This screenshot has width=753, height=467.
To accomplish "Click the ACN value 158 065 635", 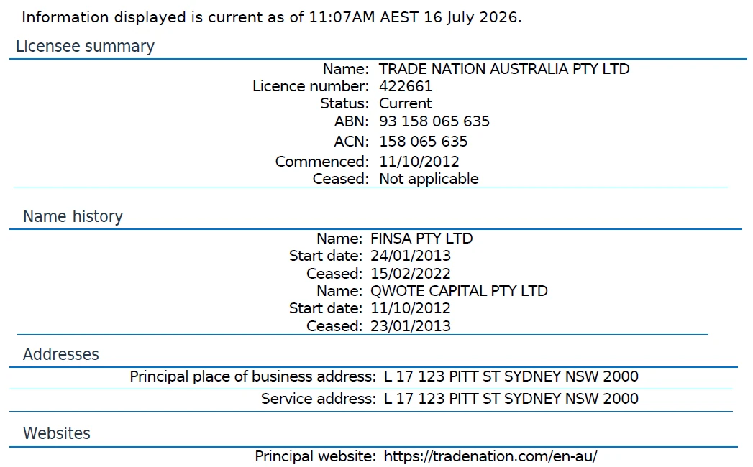I will (x=423, y=142).
